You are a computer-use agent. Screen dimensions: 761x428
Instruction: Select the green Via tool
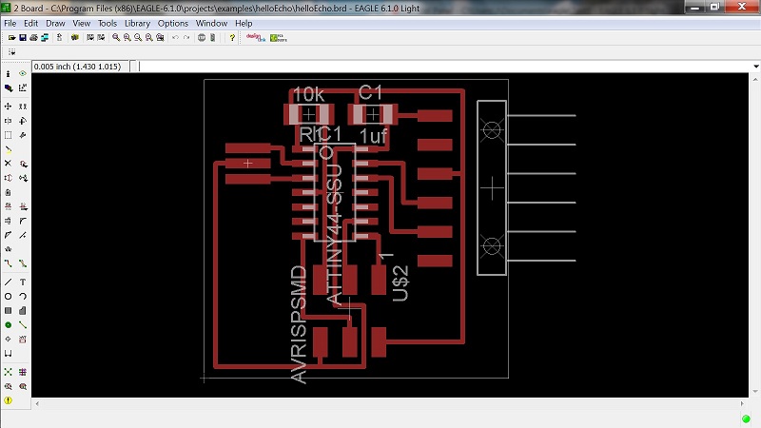[8, 324]
